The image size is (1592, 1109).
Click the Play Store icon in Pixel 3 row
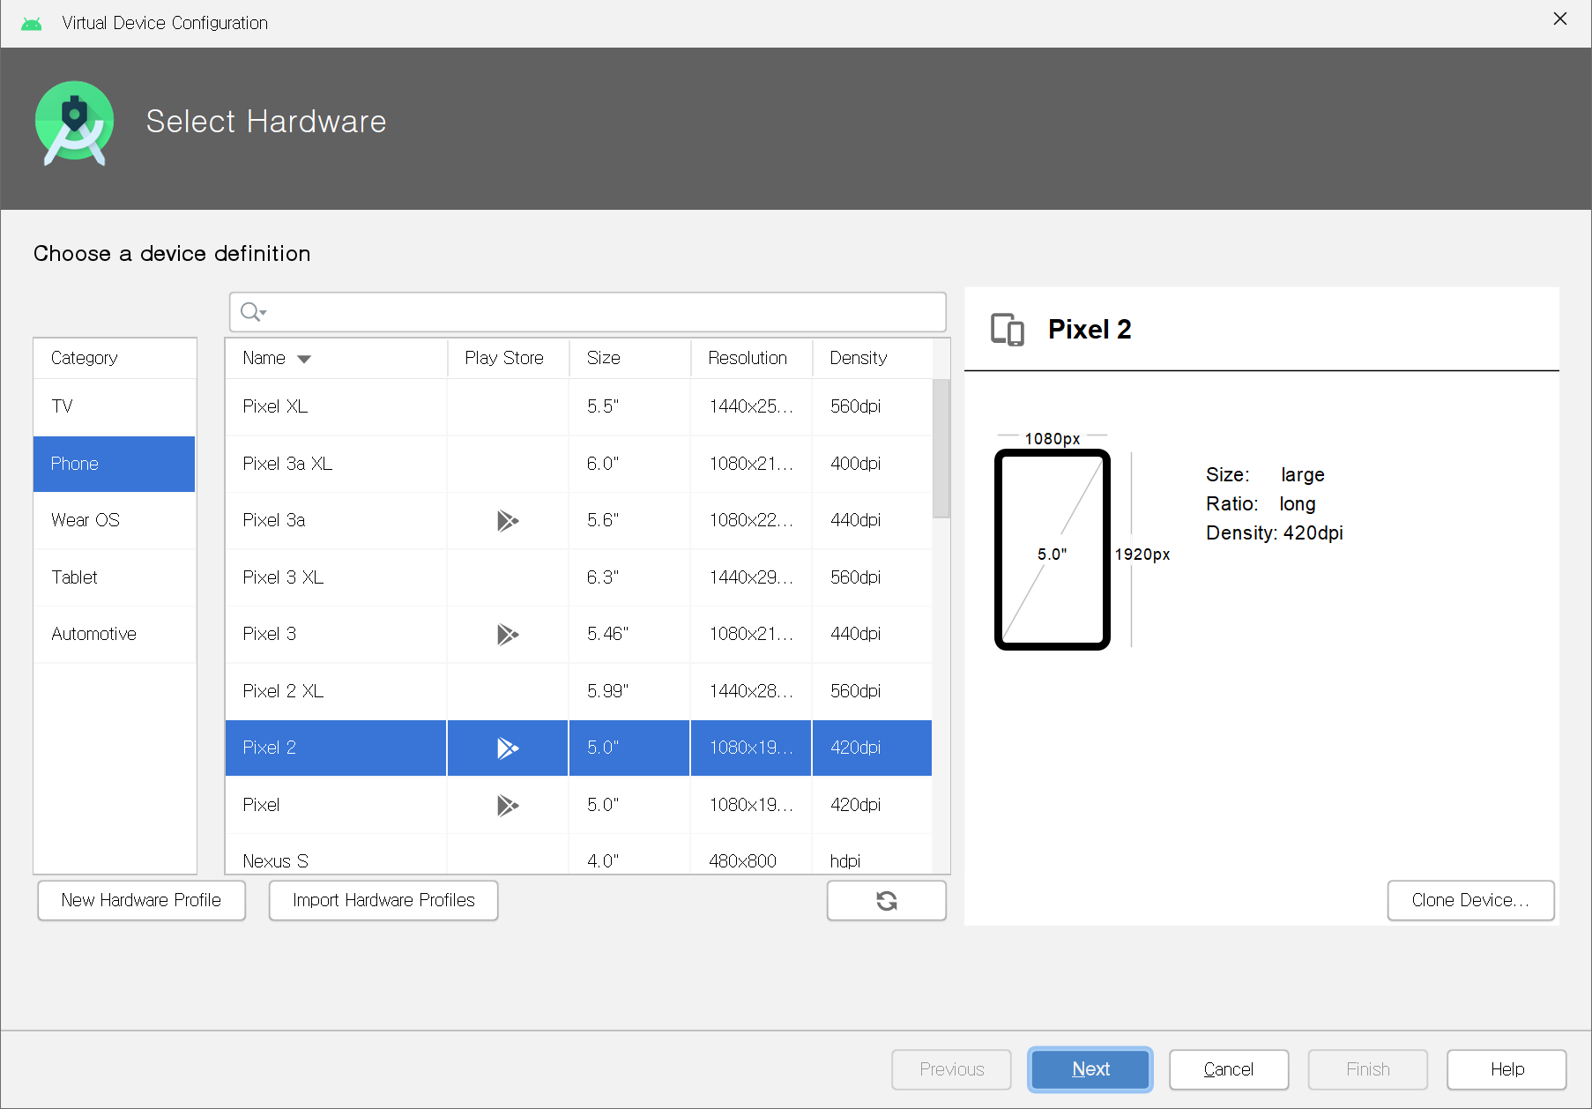508,635
